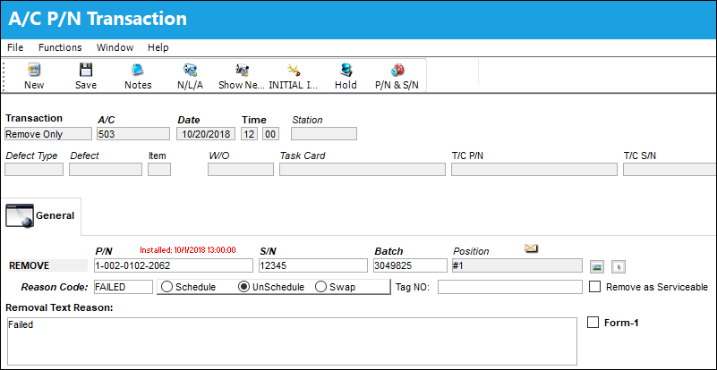
Task: Open the Help menu
Action: (158, 47)
